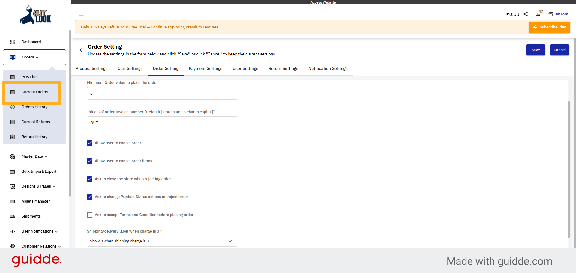Open Current Returns
Image resolution: width=576 pixels, height=273 pixels.
[x=36, y=122]
